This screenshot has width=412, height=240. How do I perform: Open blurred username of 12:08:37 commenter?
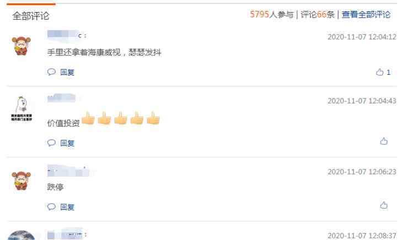pos(67,234)
